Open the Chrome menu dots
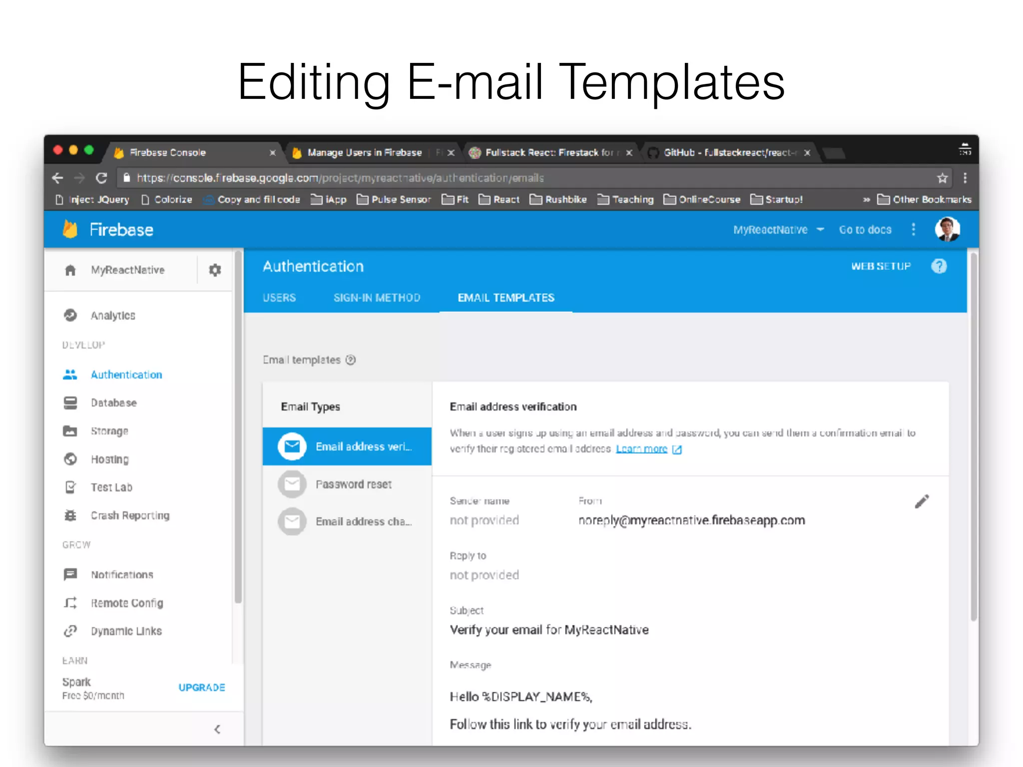 (x=965, y=178)
